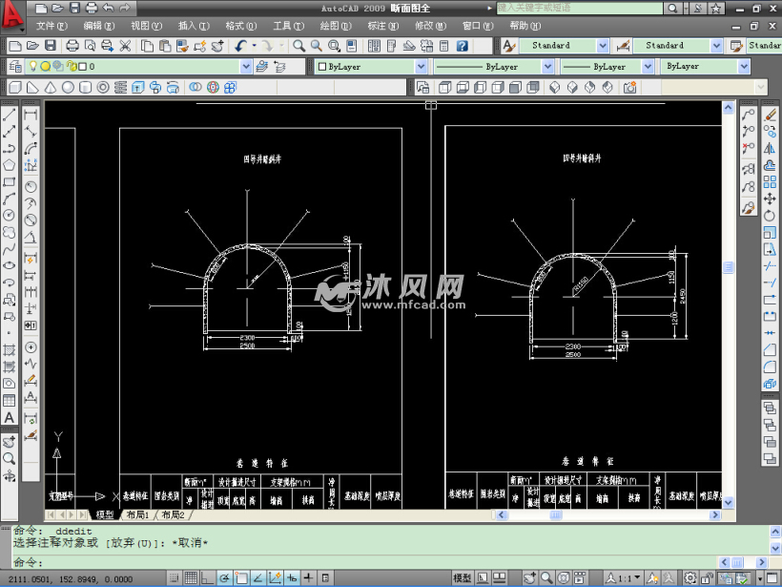Toggle Snap mode in status bar
782x587 pixels.
click(174, 578)
